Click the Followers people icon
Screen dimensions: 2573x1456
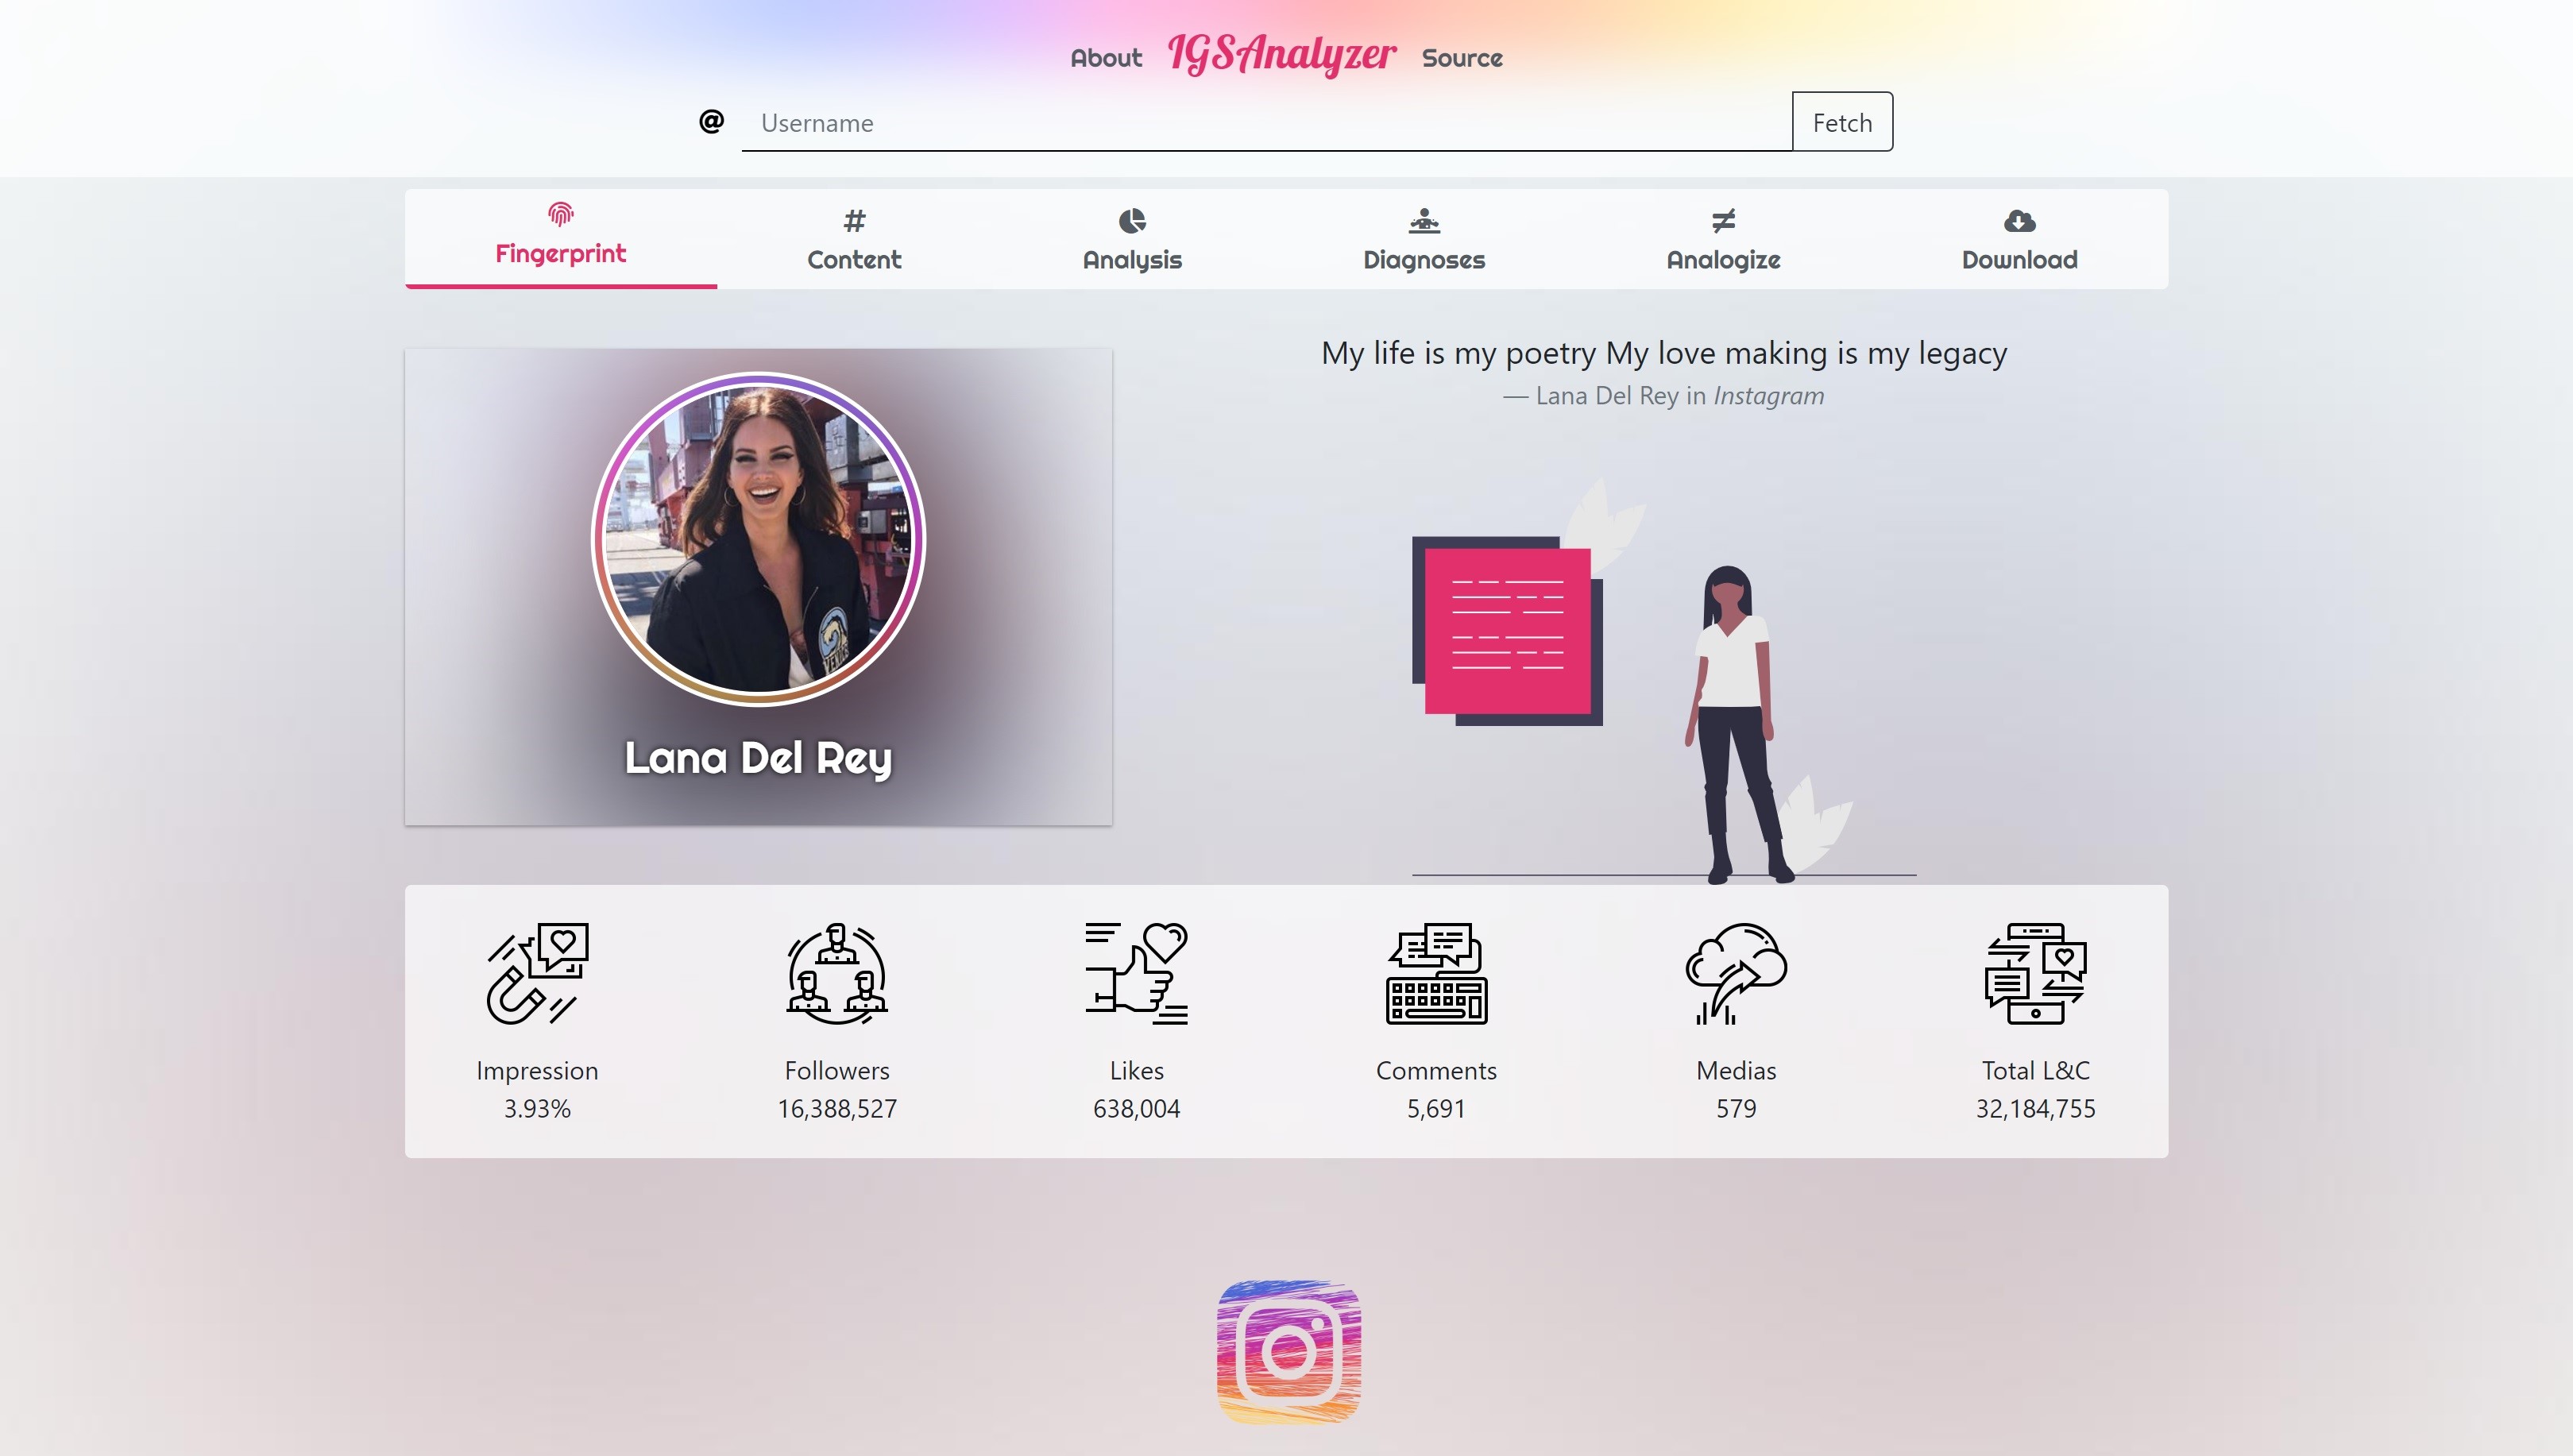837,973
